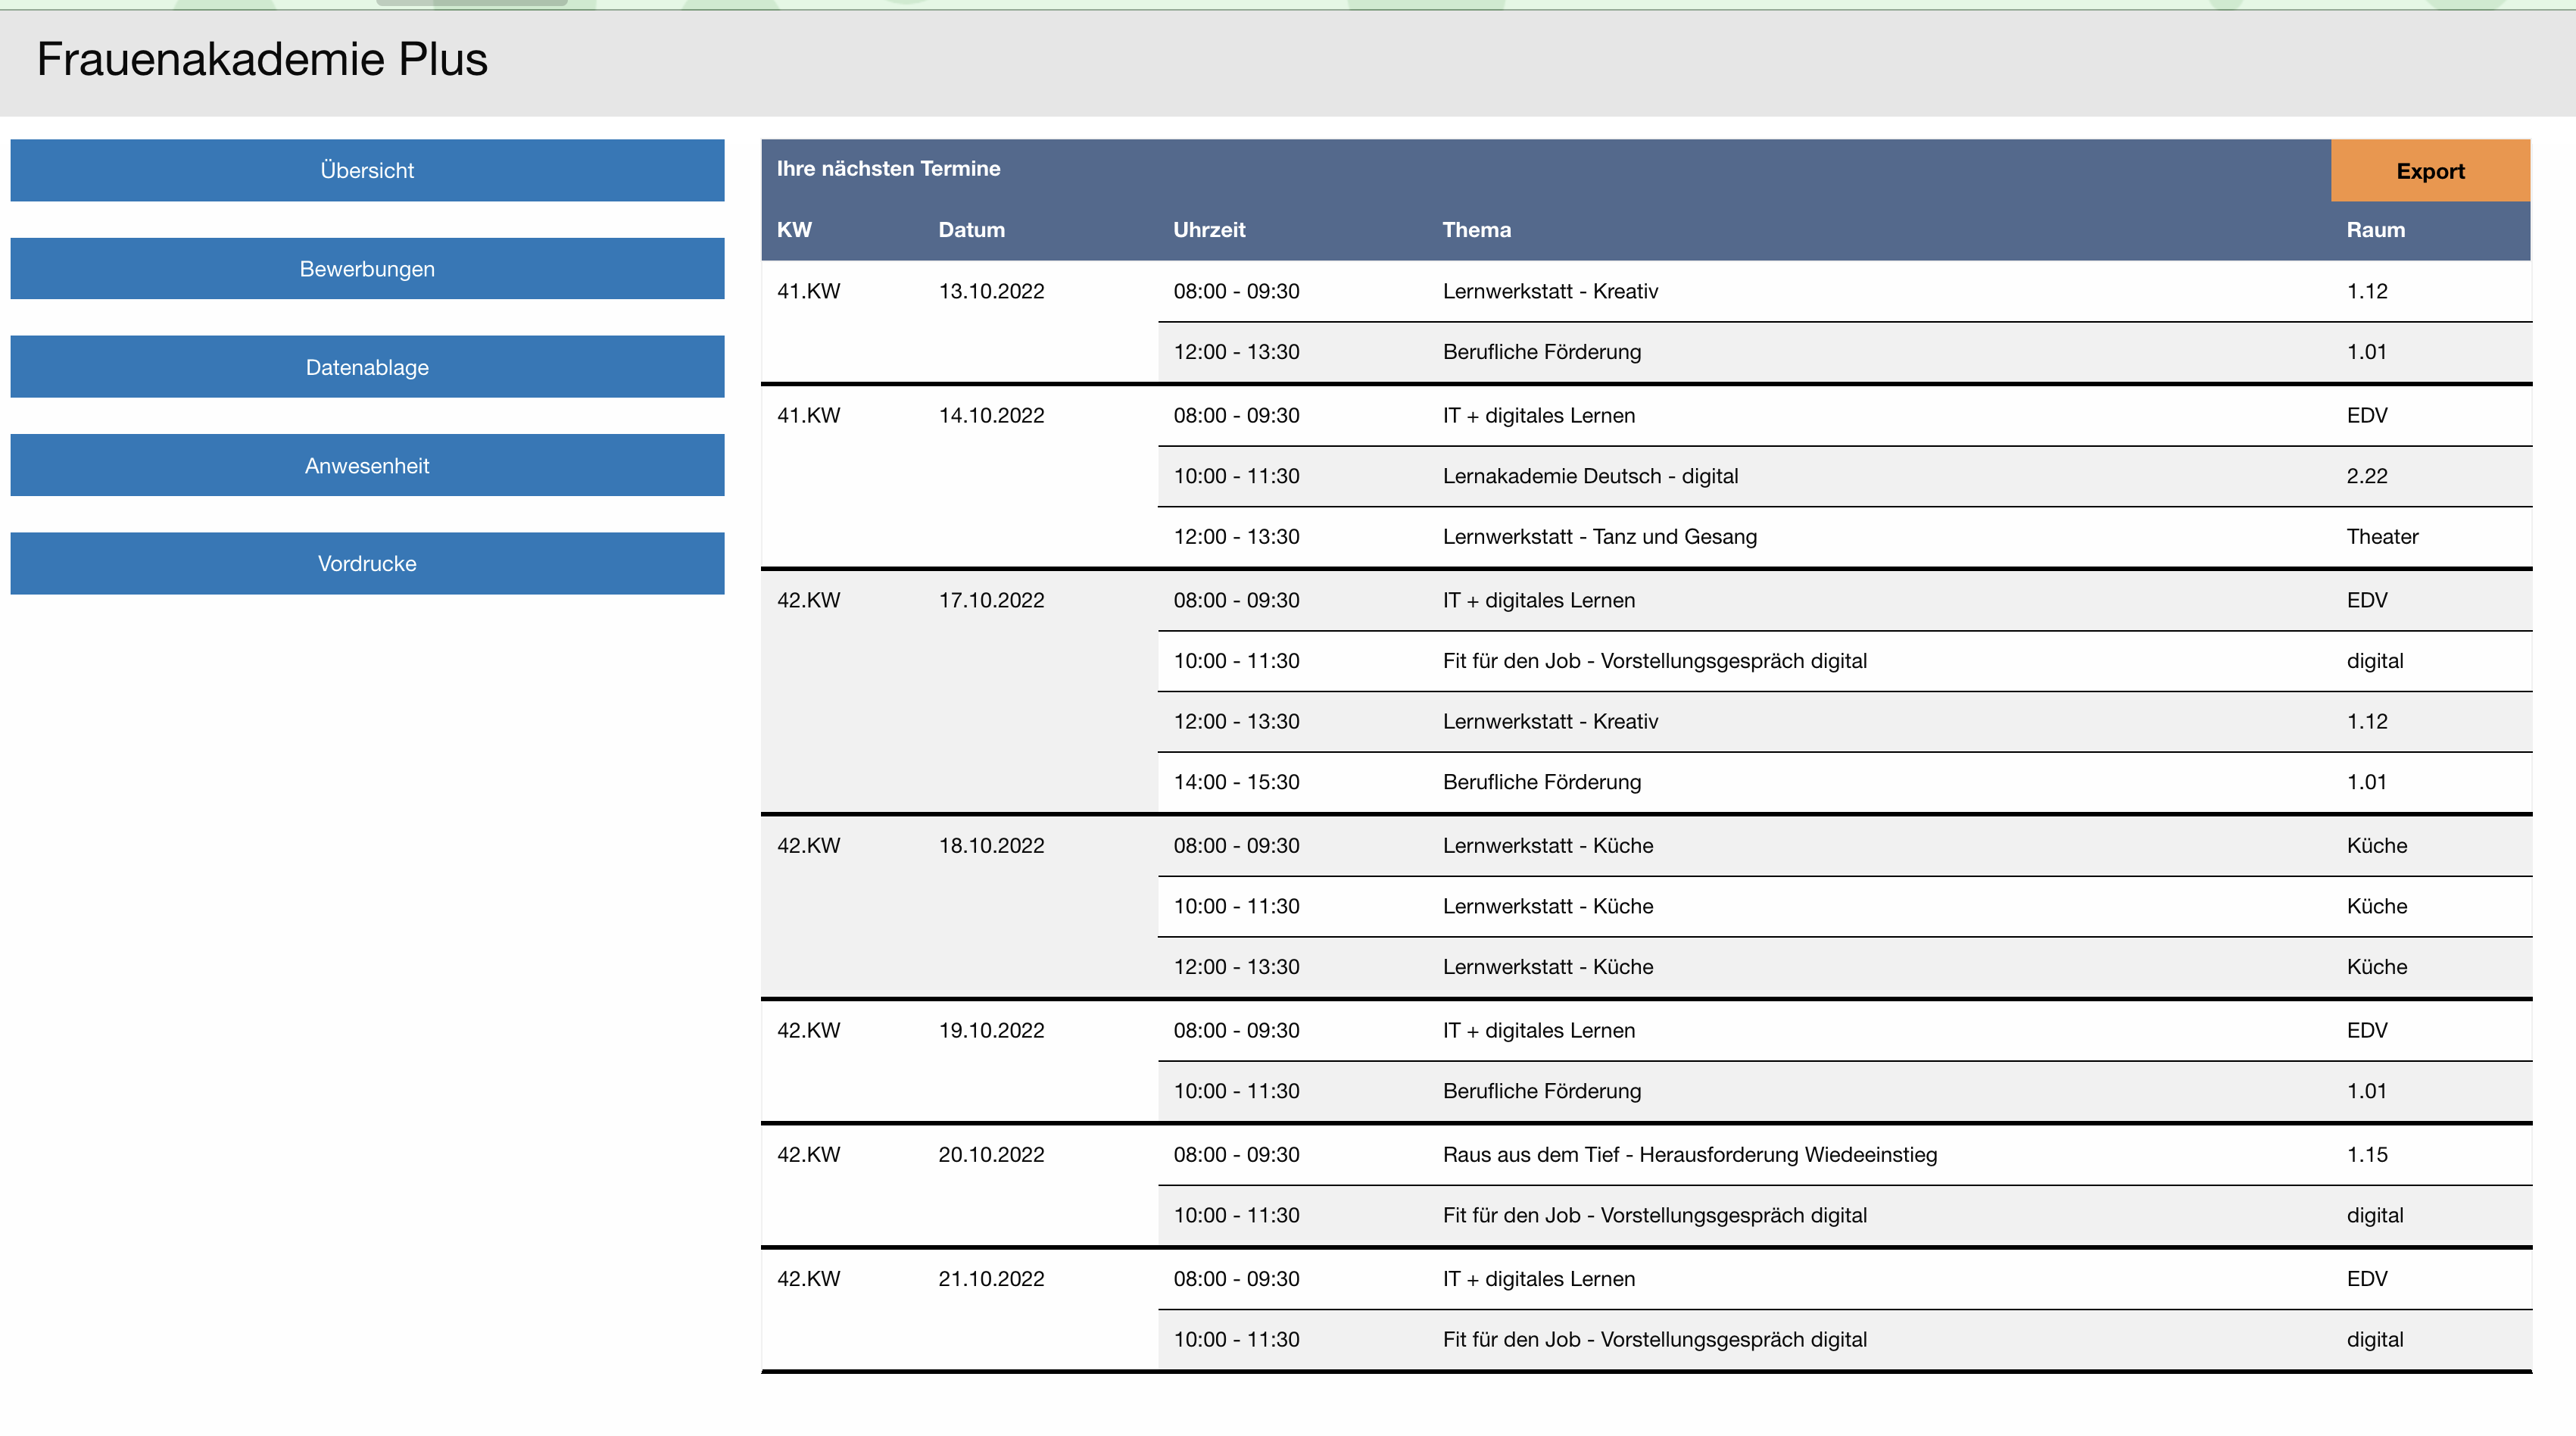Click 'IT + digitales Lernen' on 14.10.2022

(x=1538, y=415)
